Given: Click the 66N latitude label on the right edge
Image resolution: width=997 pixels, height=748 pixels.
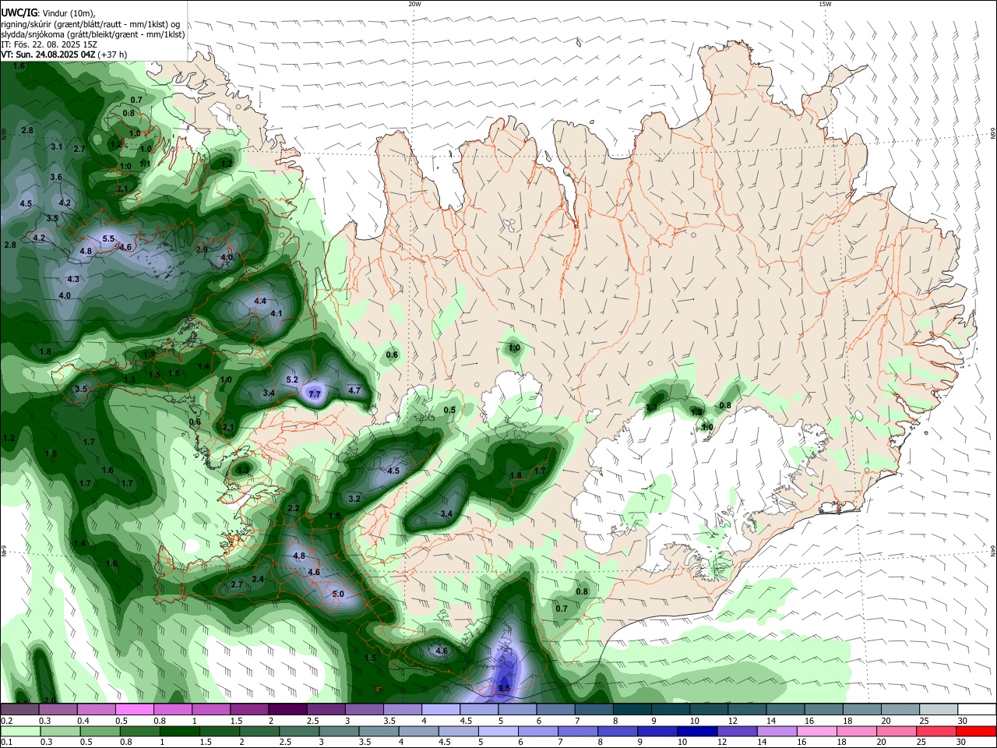Looking at the screenshot, I should pyautogui.click(x=993, y=136).
